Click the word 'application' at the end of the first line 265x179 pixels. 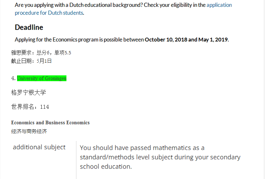pyautogui.click(x=219, y=5)
